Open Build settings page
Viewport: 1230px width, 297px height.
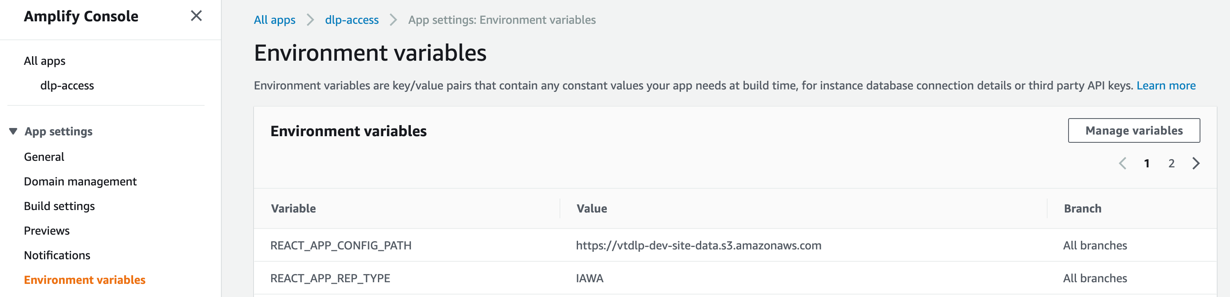pos(59,206)
